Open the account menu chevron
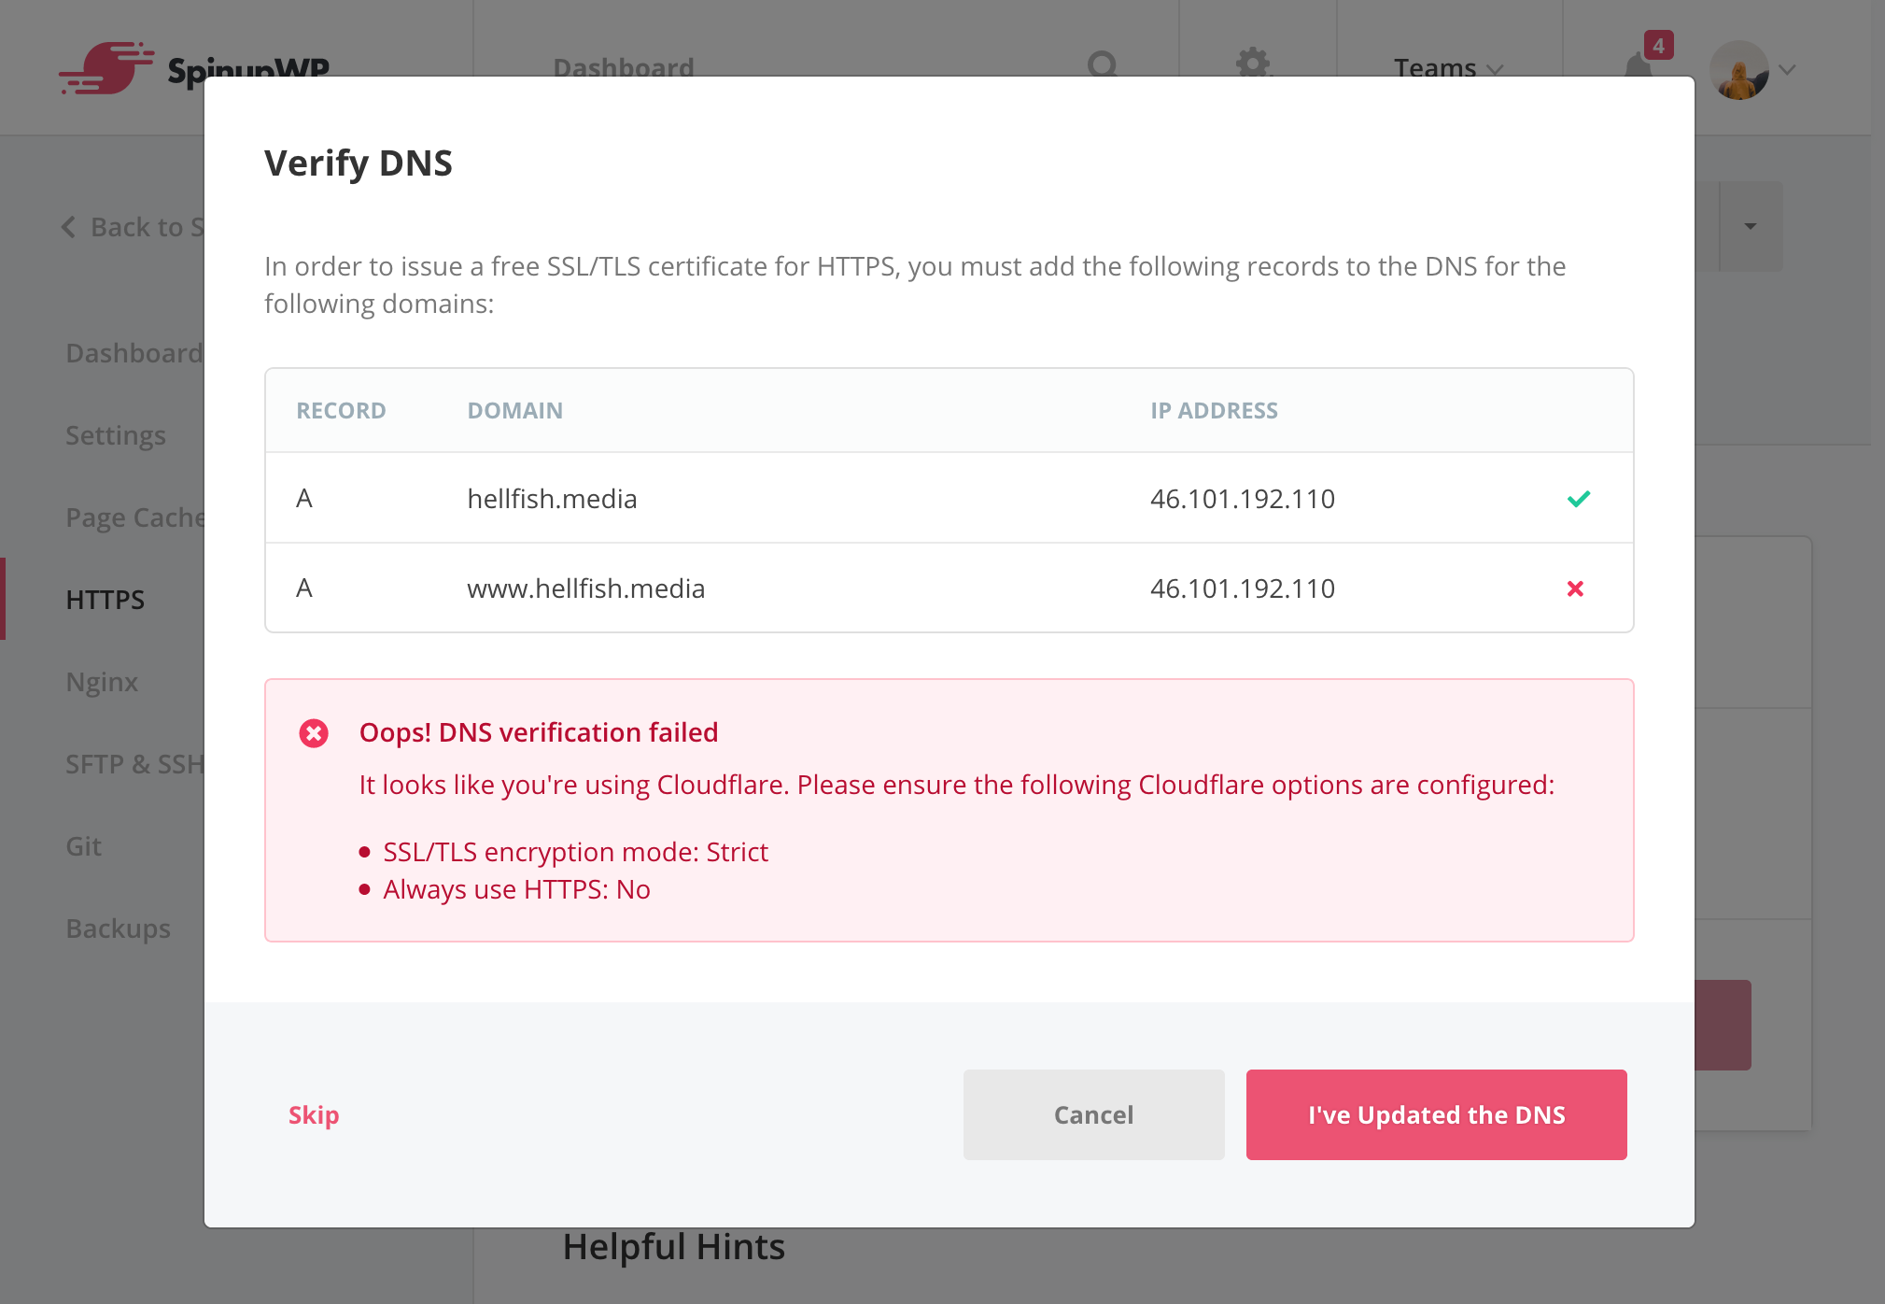Viewport: 1885px width, 1304px height. pyautogui.click(x=1787, y=70)
